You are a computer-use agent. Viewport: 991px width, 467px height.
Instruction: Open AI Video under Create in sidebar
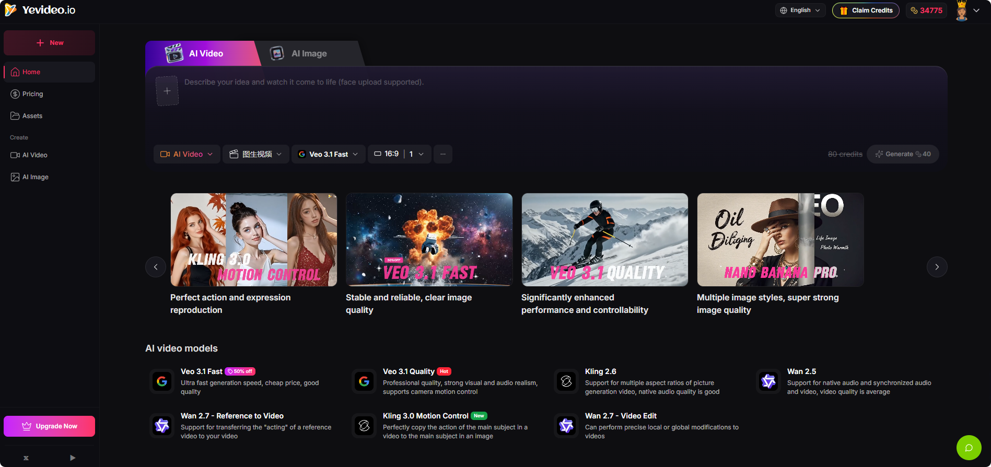(x=49, y=155)
